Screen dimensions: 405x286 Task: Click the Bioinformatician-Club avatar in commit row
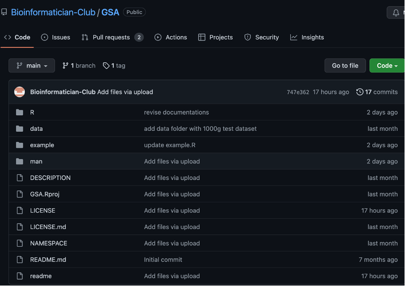pyautogui.click(x=19, y=92)
